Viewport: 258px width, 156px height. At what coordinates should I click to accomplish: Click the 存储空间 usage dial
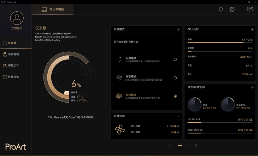click(x=228, y=104)
